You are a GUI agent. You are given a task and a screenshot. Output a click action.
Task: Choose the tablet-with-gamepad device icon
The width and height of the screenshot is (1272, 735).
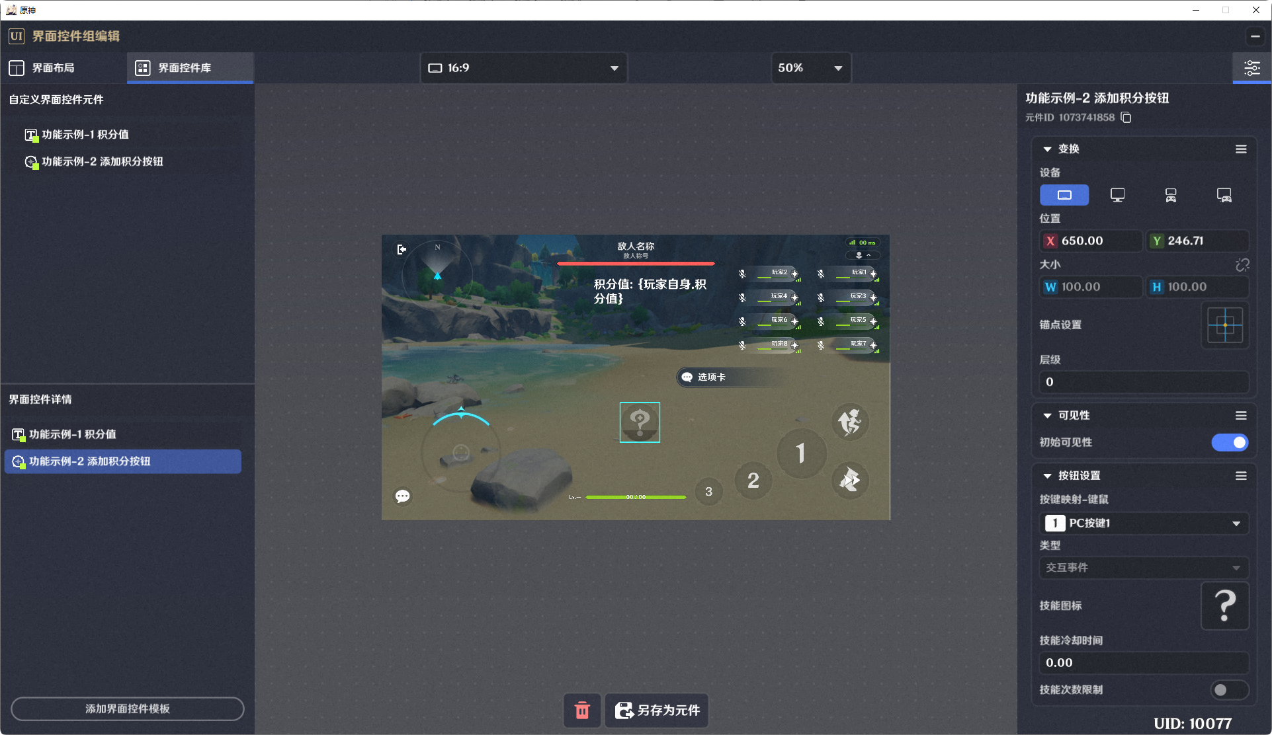click(1171, 195)
